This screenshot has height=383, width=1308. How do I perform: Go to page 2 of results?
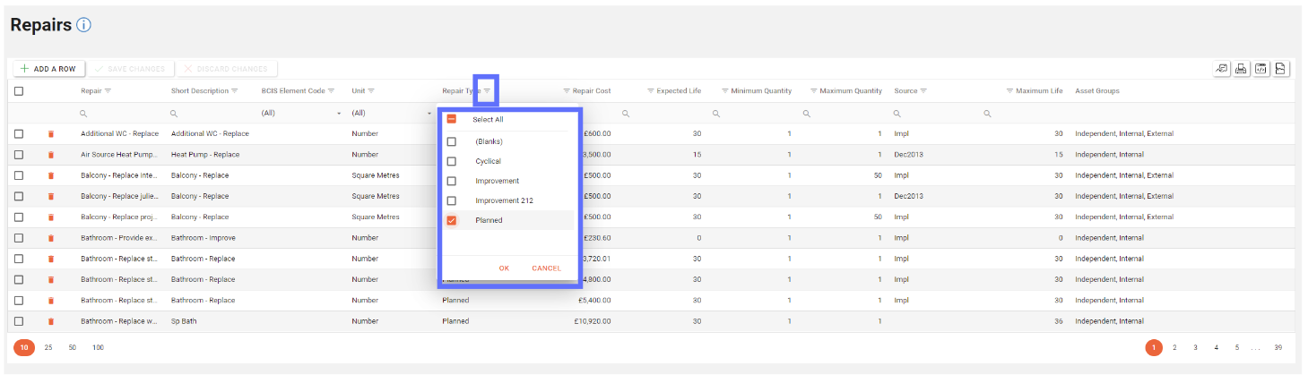click(x=1174, y=347)
